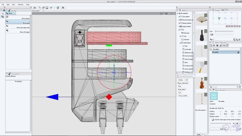
Task: Close the New object document tab
Action: point(43,11)
